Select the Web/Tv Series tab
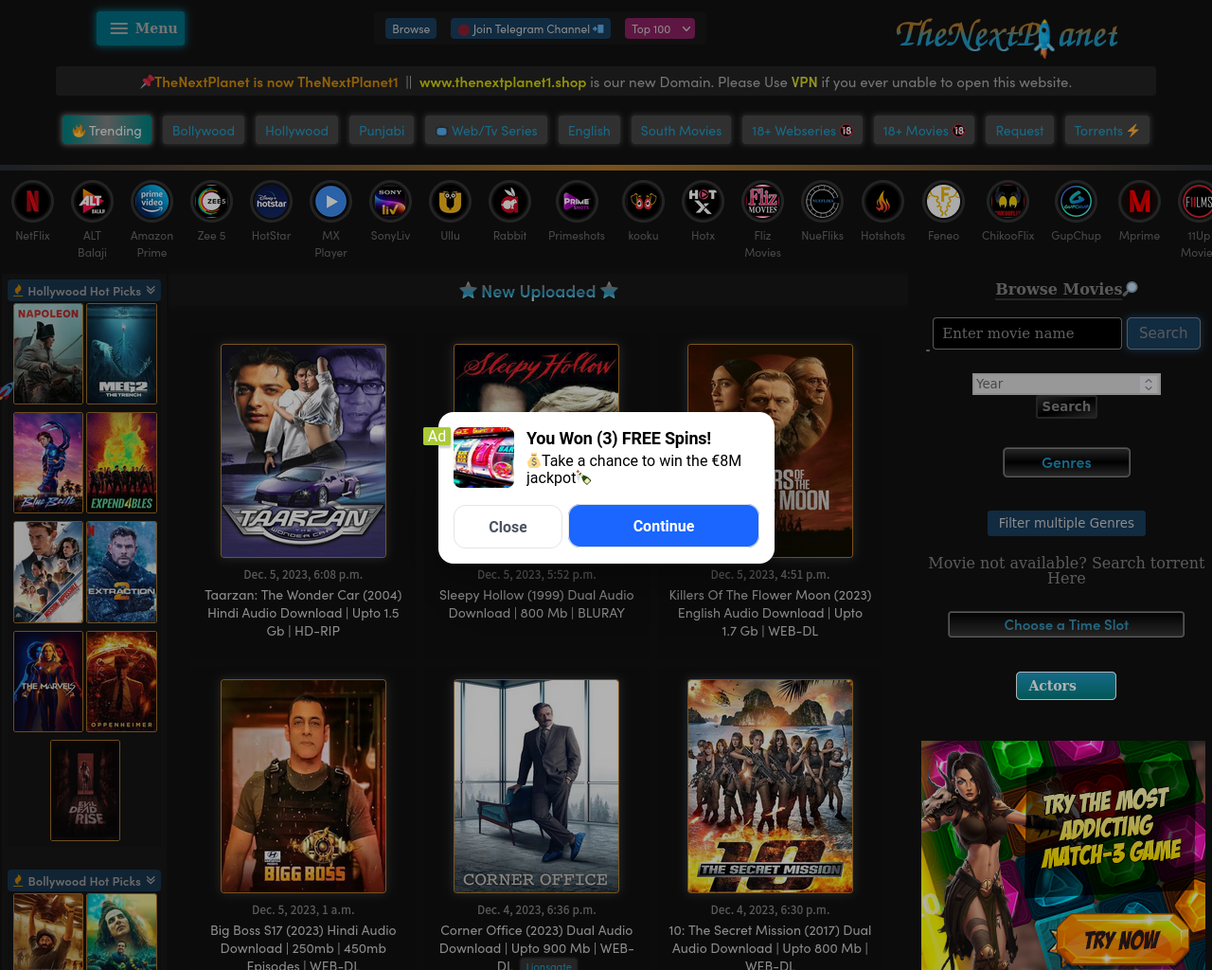 click(487, 131)
